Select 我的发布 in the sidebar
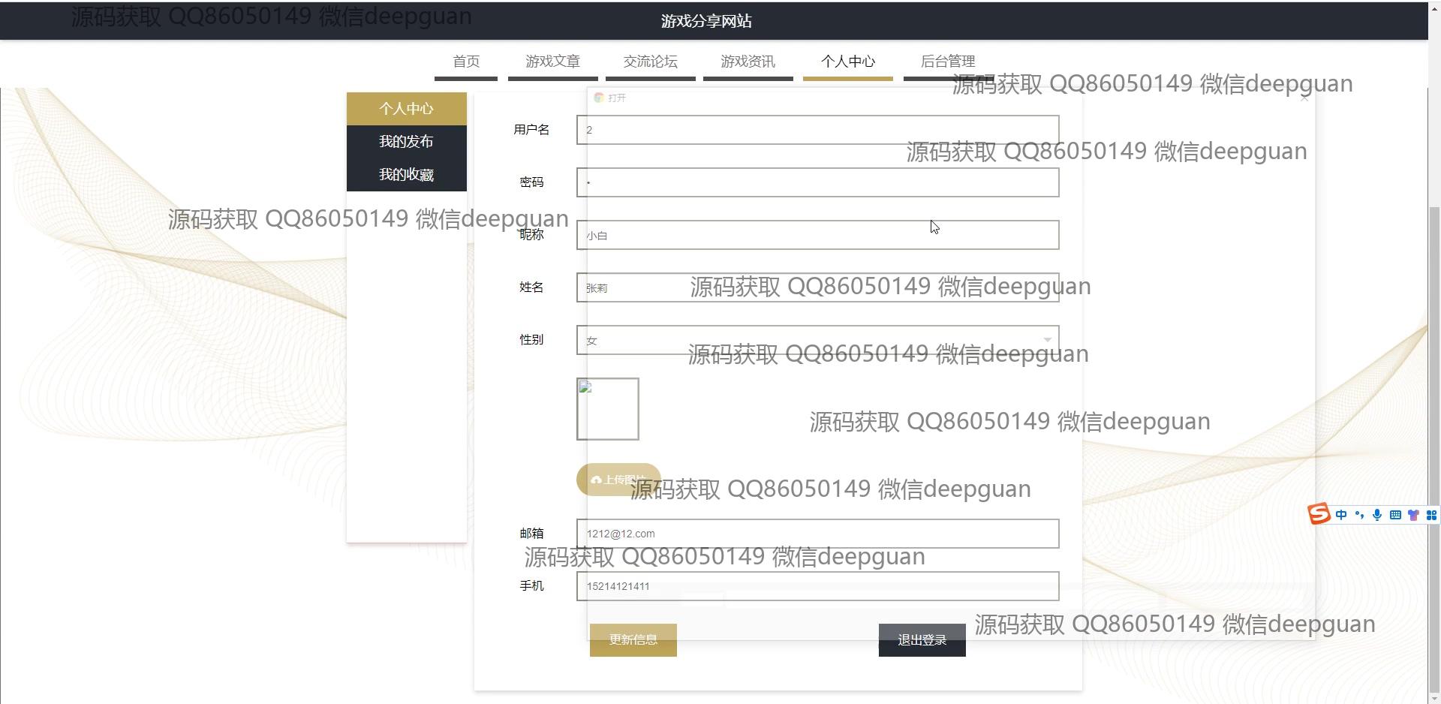Image resolution: width=1441 pixels, height=704 pixels. [x=406, y=142]
